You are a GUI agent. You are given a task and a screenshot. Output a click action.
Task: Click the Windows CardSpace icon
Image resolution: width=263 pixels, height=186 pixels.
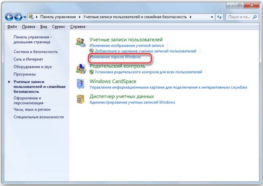81,84
